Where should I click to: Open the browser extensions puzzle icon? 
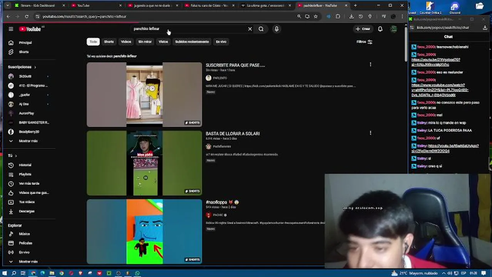click(338, 17)
